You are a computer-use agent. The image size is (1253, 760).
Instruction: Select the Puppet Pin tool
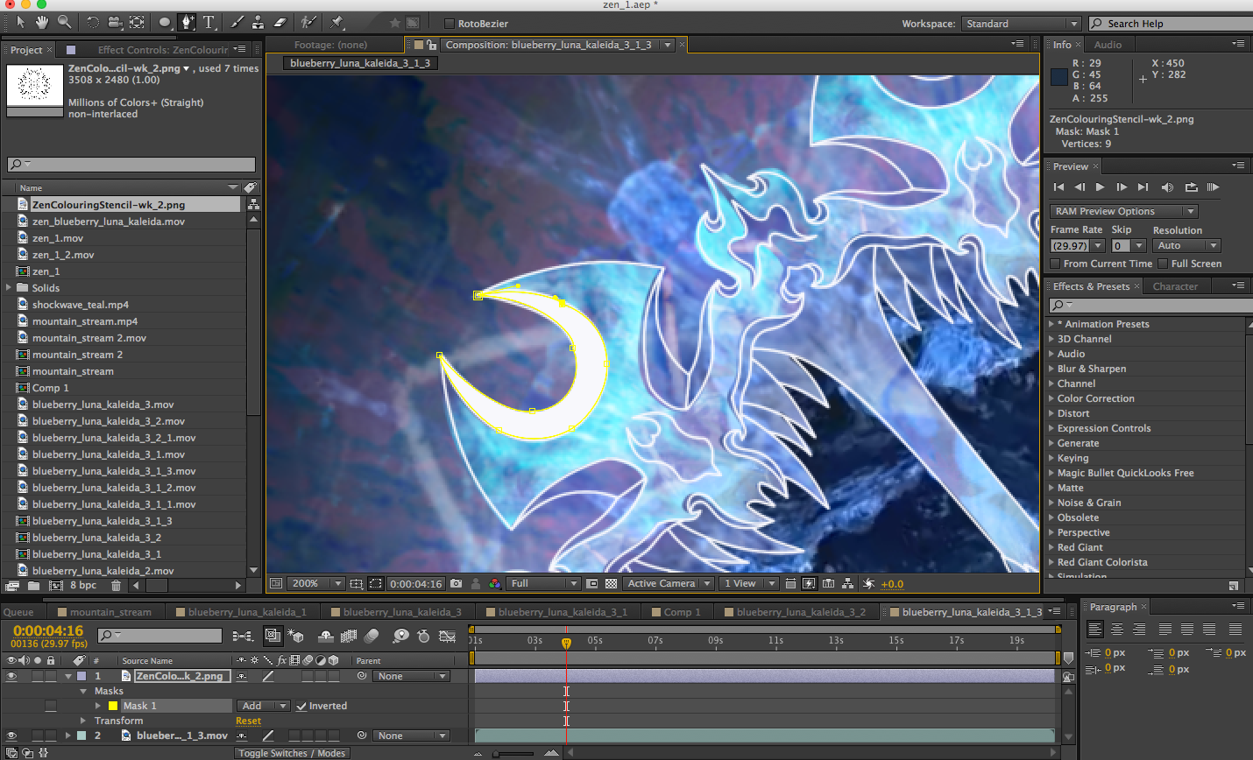coord(337,22)
